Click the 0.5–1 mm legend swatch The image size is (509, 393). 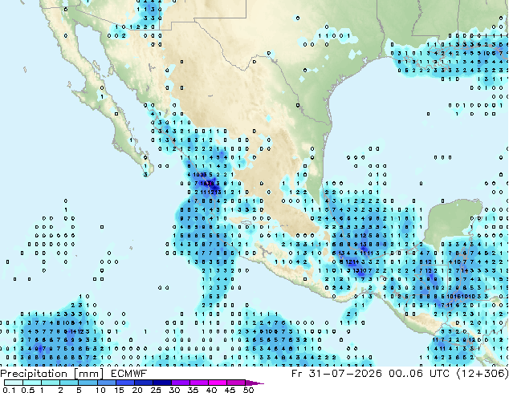pyautogui.click(x=32, y=383)
